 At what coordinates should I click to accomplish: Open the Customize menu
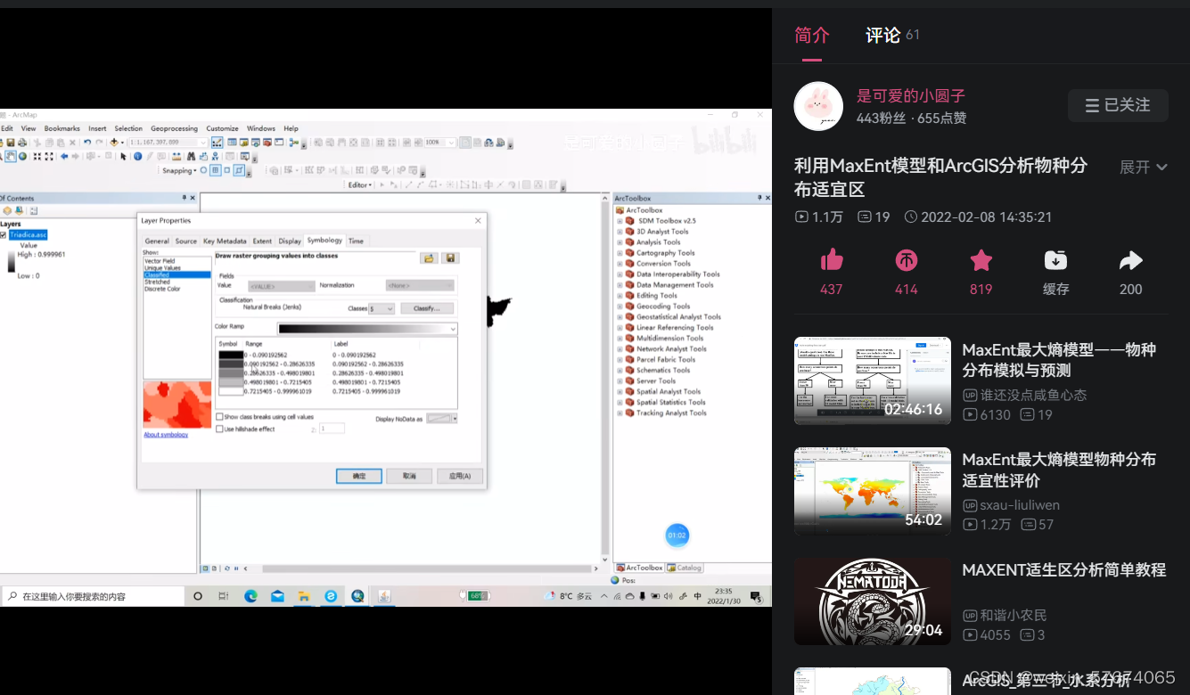pos(222,128)
